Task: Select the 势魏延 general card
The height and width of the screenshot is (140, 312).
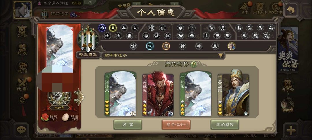Action: tap(158, 95)
